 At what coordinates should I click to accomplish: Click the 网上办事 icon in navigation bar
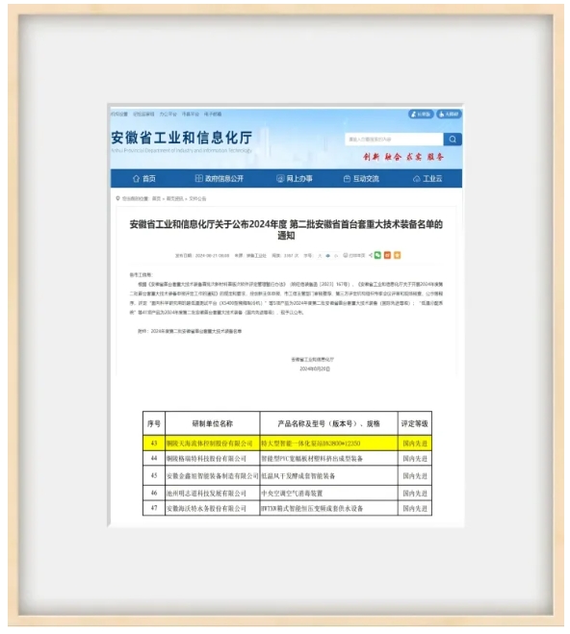pyautogui.click(x=280, y=178)
